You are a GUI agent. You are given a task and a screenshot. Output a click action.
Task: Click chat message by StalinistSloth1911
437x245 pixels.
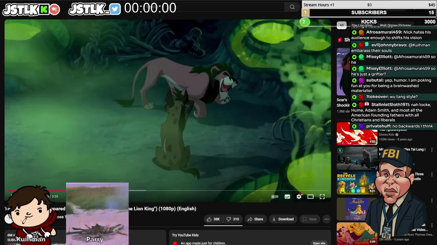(x=393, y=112)
